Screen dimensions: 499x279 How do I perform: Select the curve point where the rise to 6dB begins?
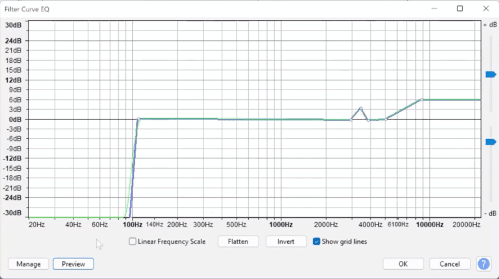[386, 119]
